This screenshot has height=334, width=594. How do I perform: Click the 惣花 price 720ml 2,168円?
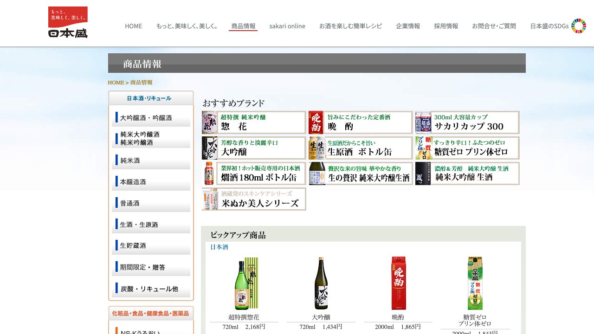(x=244, y=327)
